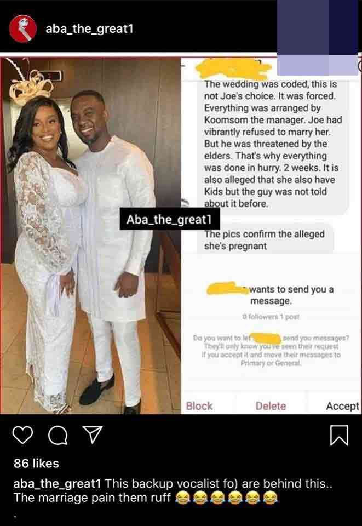Tap the wants to send you a message text
Screen dimensions: 362x526
[291, 295]
